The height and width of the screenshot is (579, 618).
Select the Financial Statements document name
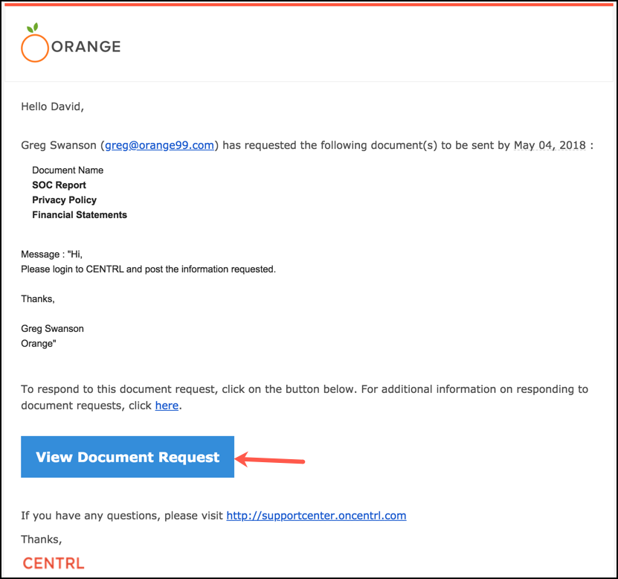click(80, 215)
